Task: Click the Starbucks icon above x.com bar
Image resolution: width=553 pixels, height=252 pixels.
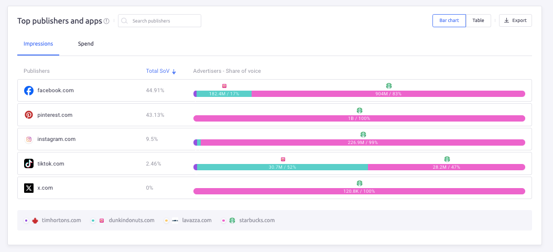Action: (x=360, y=183)
